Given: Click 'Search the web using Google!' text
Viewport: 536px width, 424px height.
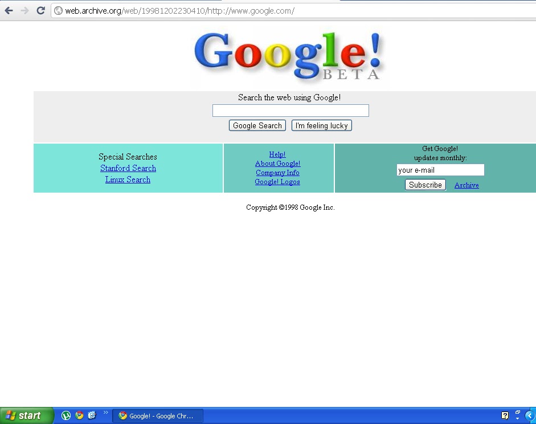Looking at the screenshot, I should pyautogui.click(x=289, y=97).
